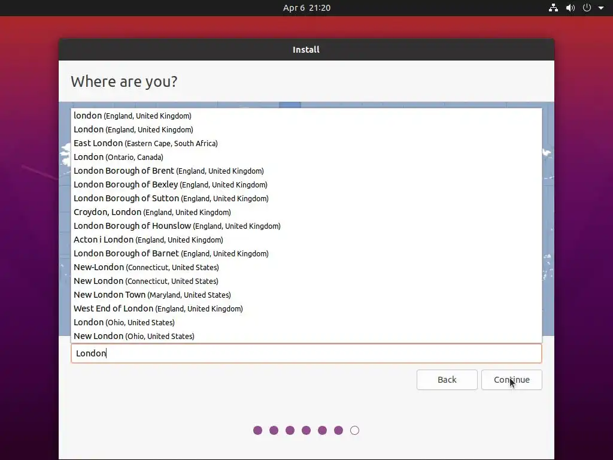The height and width of the screenshot is (460, 613).
Task: Choose Acton i London entry
Action: pos(306,240)
